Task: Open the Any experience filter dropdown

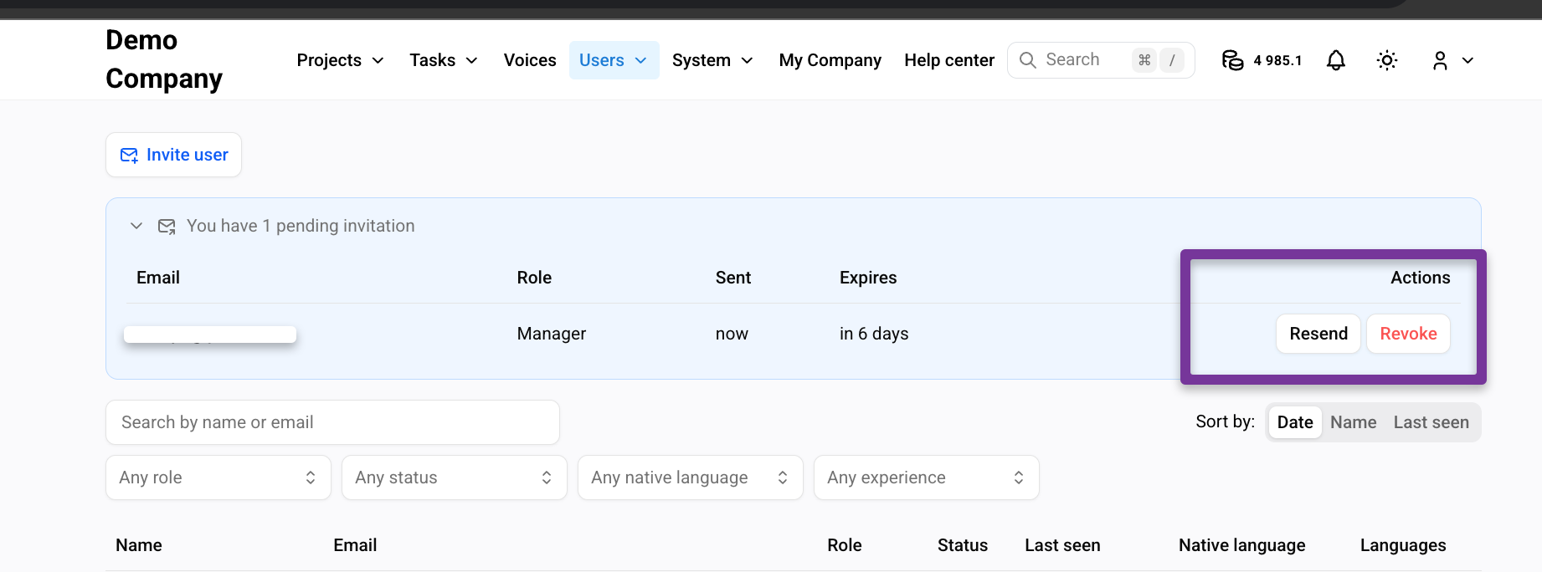Action: [927, 478]
